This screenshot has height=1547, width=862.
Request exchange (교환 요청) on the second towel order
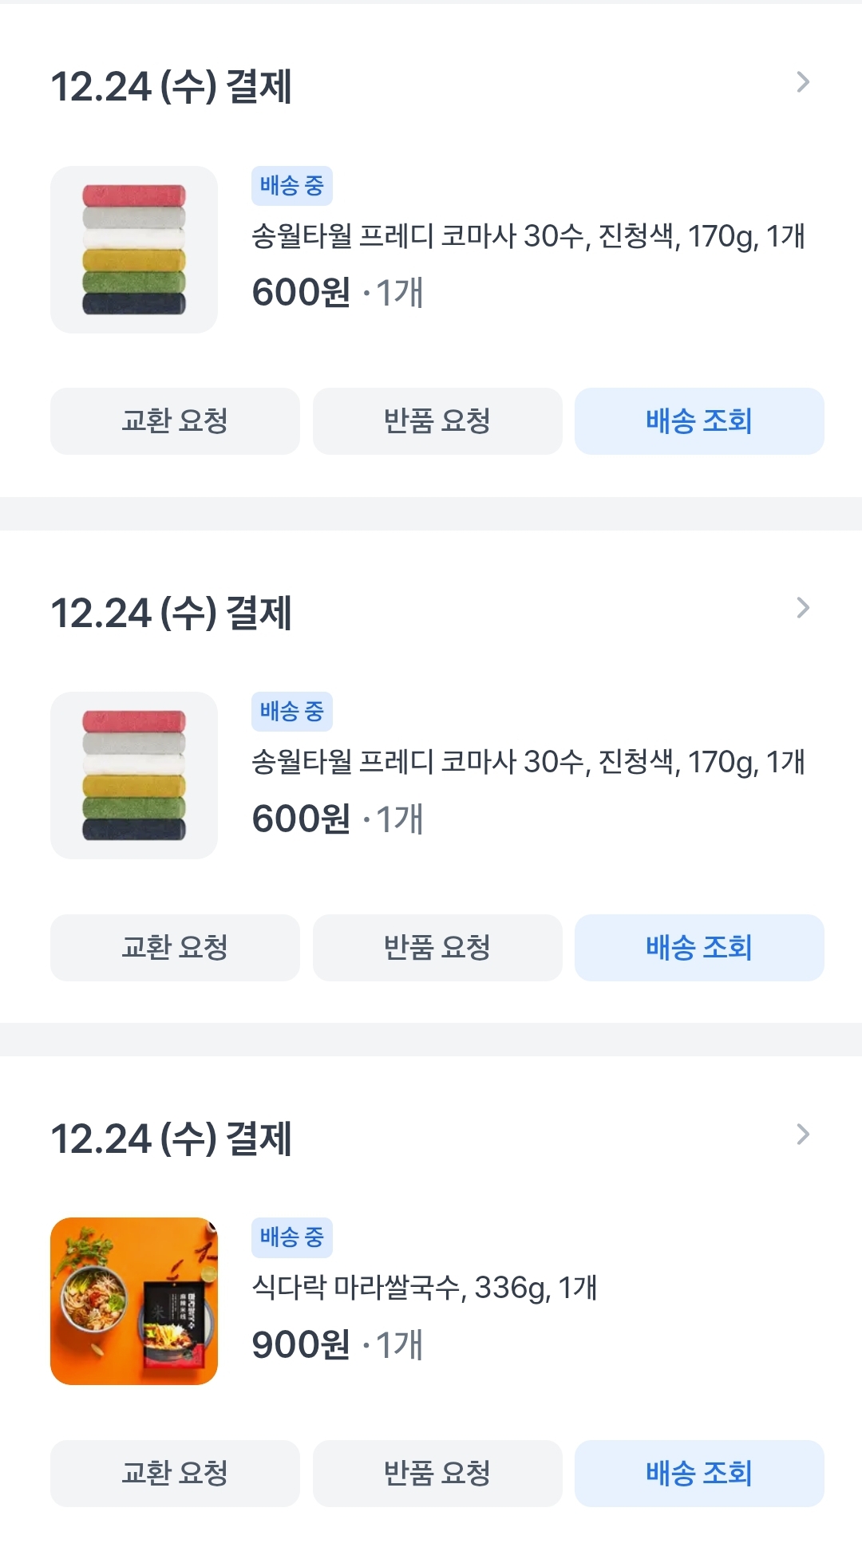(x=175, y=948)
